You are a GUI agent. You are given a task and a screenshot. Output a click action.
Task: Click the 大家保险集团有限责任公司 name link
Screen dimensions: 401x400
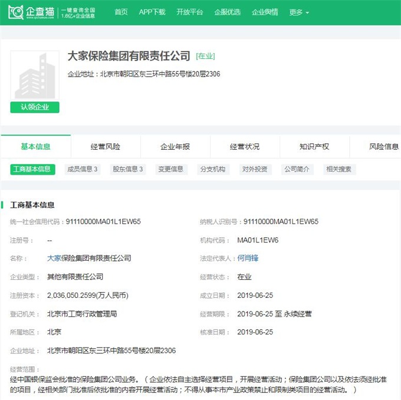tap(89, 258)
